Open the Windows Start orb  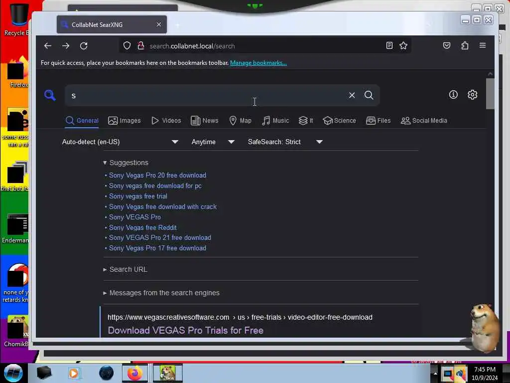[x=13, y=373]
